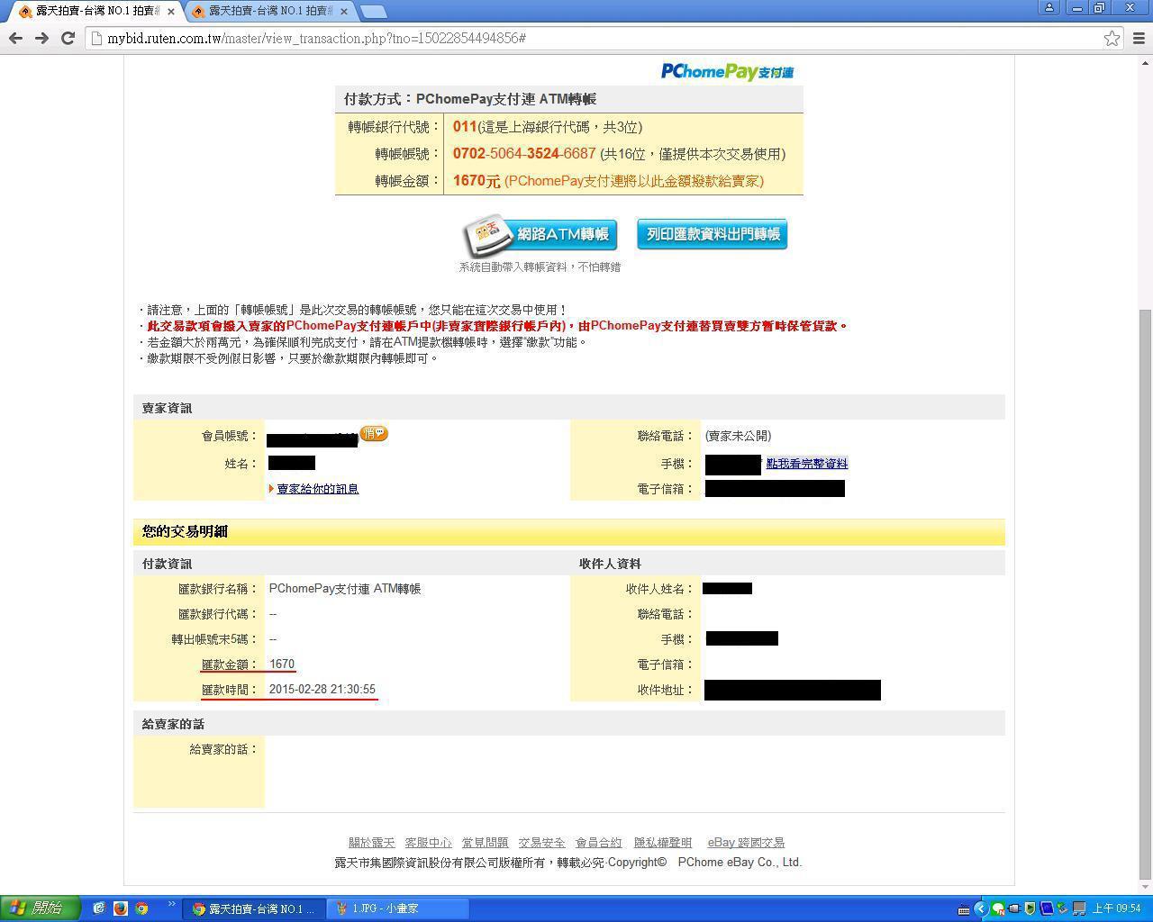Close the second Ruten browser tab
Screen dimensions: 1153x922
coord(344,12)
